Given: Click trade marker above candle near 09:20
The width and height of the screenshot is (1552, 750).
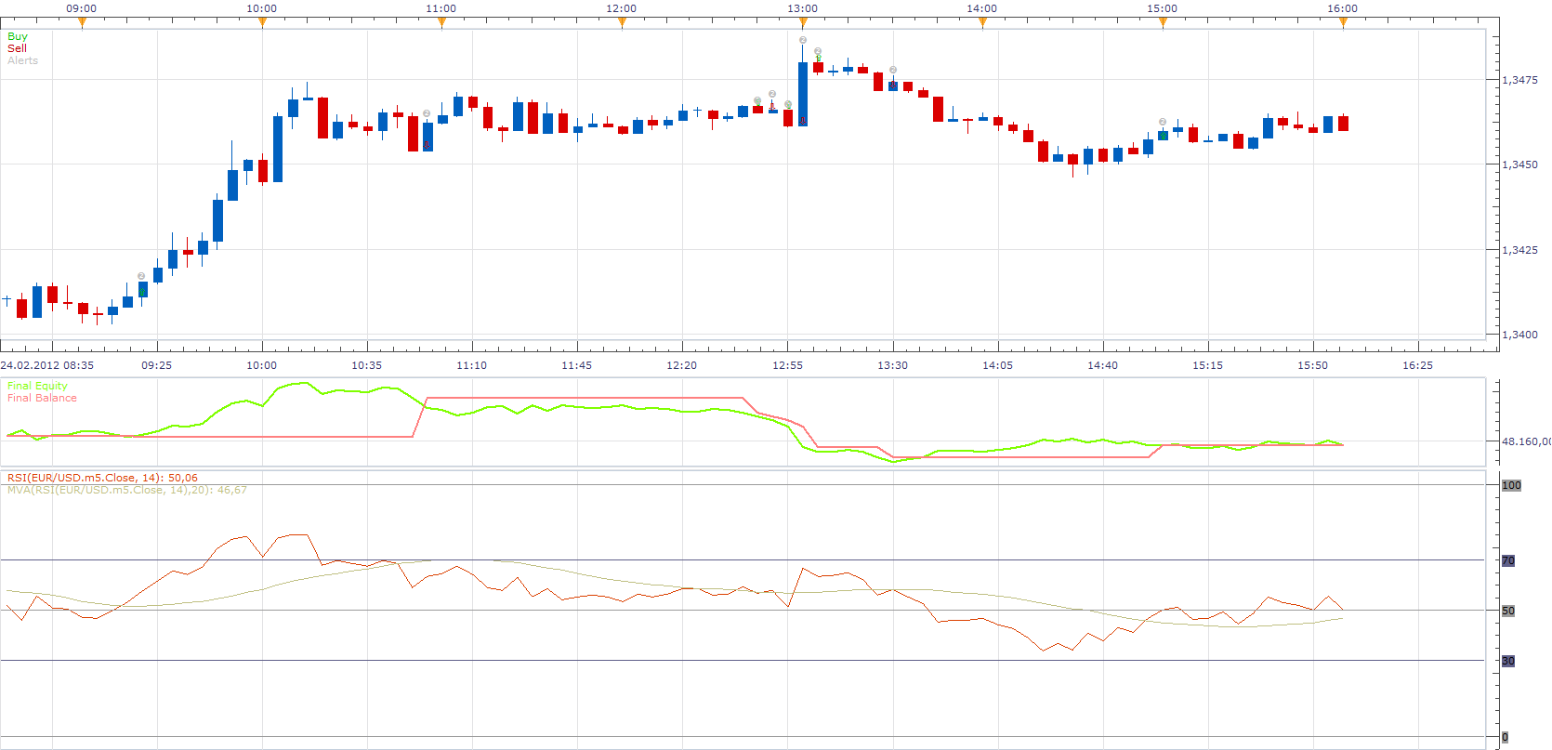Looking at the screenshot, I should click(141, 276).
